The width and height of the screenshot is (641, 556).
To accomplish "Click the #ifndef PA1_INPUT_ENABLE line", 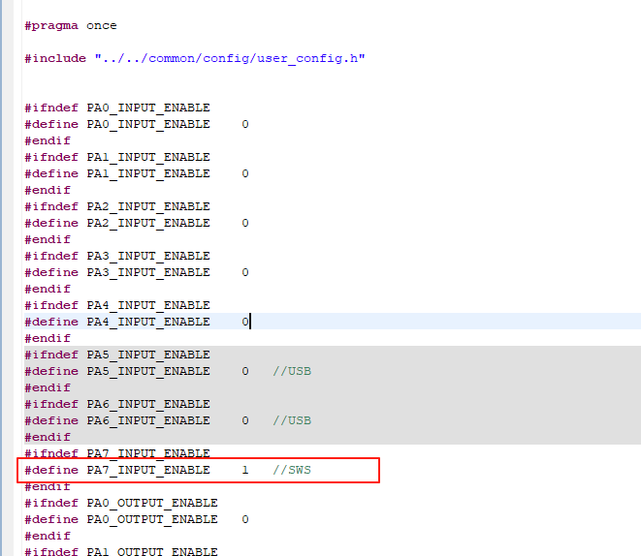I will (x=117, y=157).
